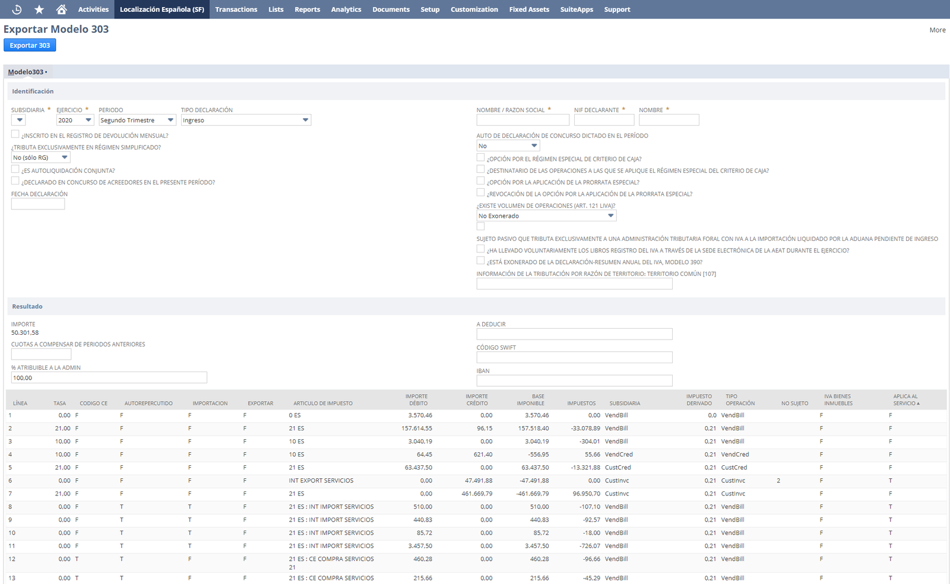Click the % Atribuible a la Admin field
950x584 pixels.
pyautogui.click(x=109, y=377)
